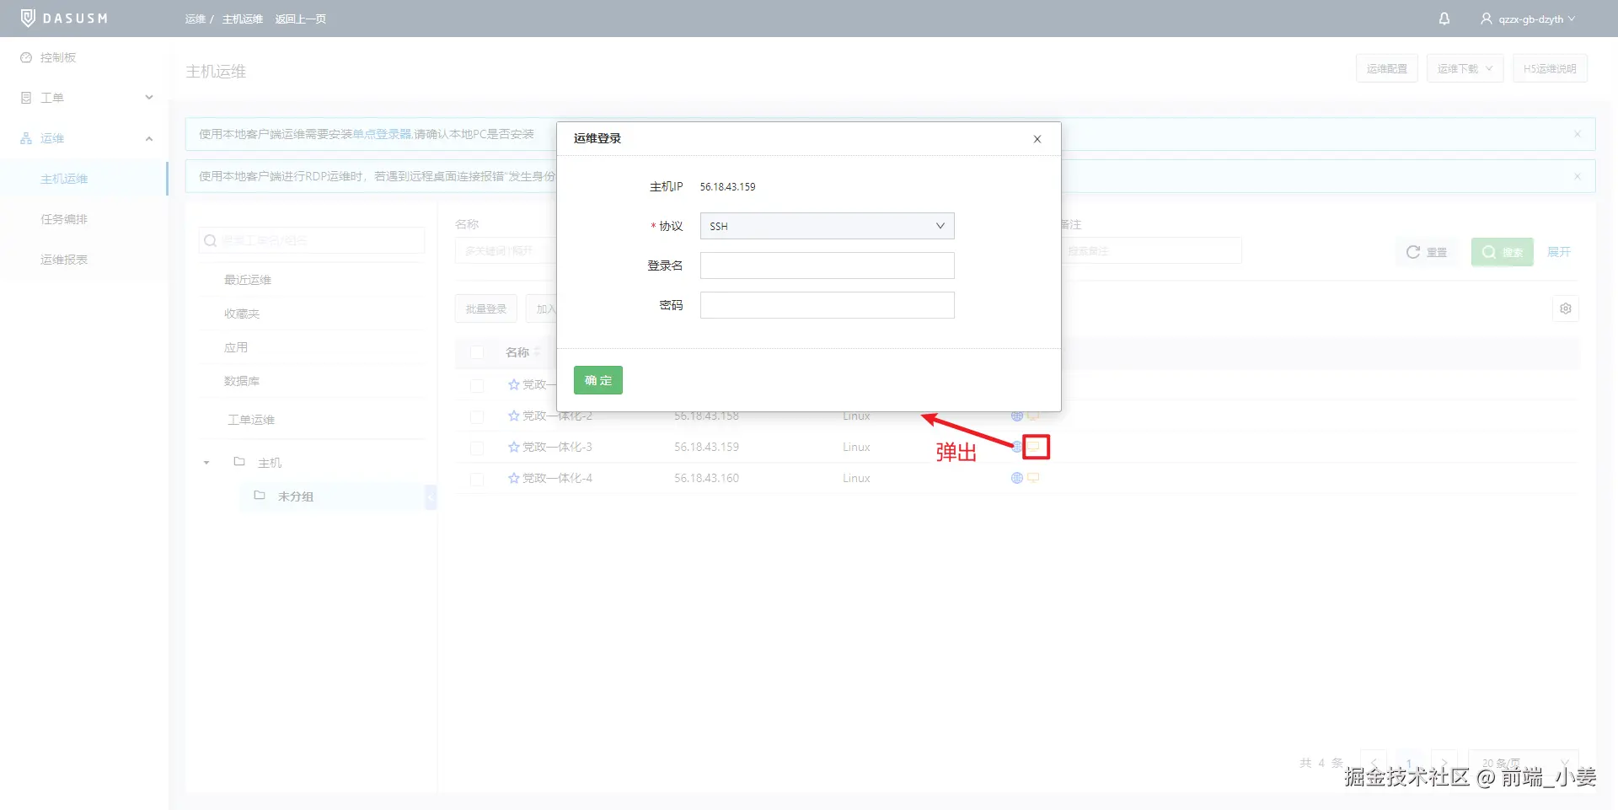Click the green 搜索 search button
1618x810 pixels.
point(1503,252)
